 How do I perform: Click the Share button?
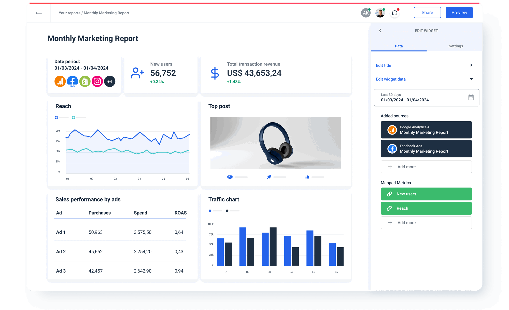(427, 12)
